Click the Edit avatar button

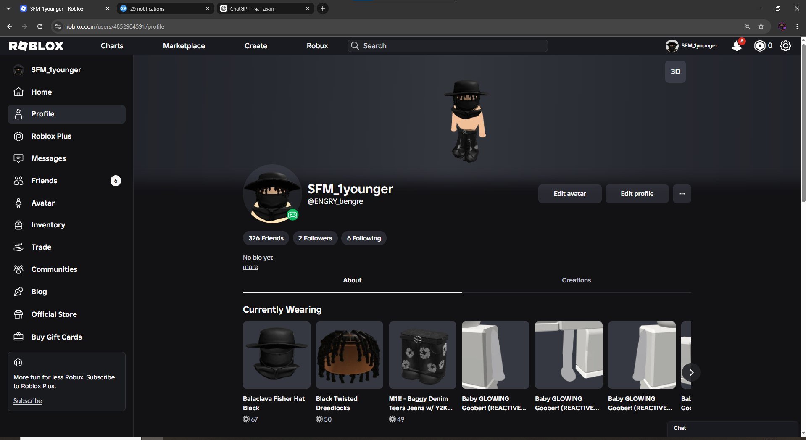pos(570,194)
